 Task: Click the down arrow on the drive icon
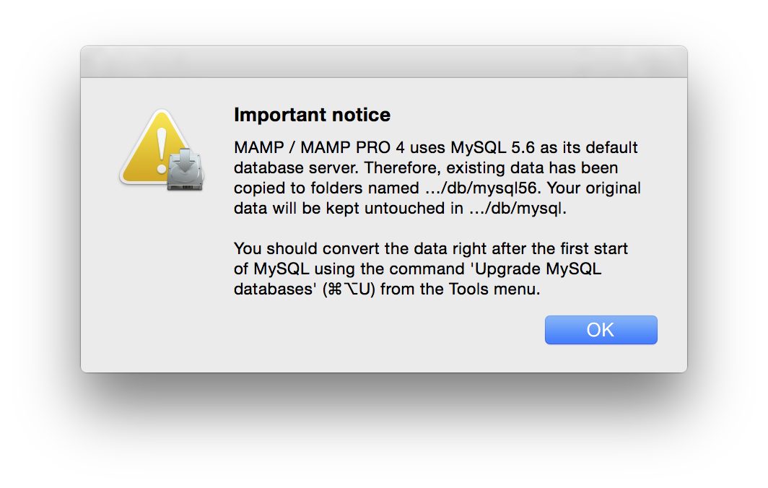point(185,161)
